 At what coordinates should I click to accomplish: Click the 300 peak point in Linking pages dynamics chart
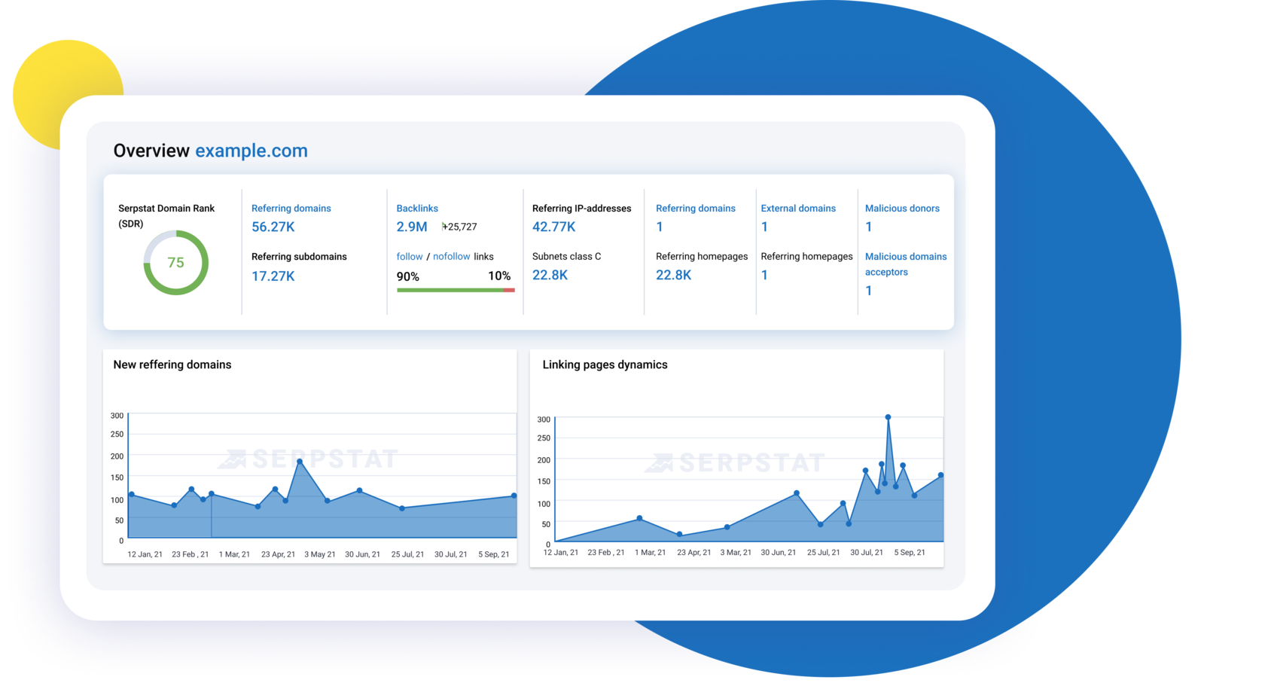[889, 417]
